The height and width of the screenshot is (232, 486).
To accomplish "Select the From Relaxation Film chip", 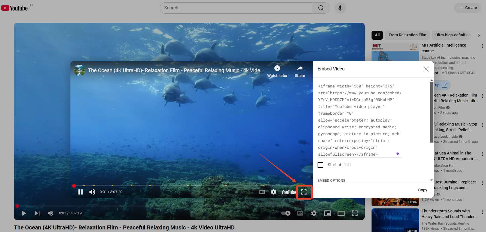I will [407, 35].
